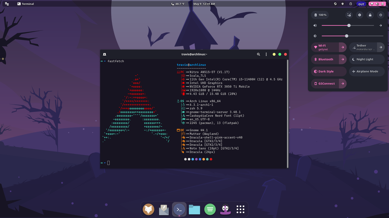Viewport: 389px width, 218px height.
Task: Mute sound via the speaker icon
Action: pyautogui.click(x=315, y=25)
